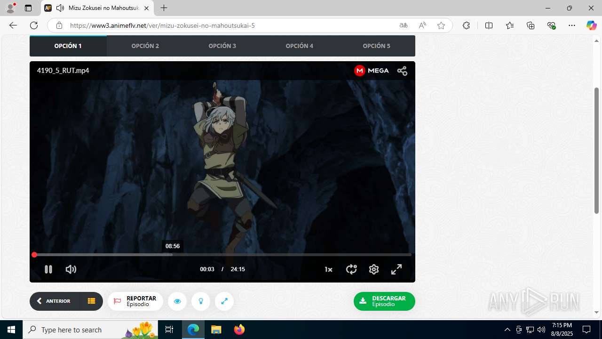Screen dimensions: 602x339
Task: Toggle video loop repeat icon
Action: [x=351, y=269]
